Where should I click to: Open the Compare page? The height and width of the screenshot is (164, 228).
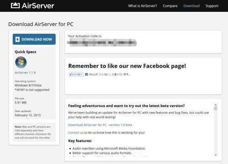[170, 6]
